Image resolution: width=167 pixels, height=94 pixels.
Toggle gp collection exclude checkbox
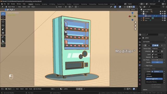pos(160,14)
